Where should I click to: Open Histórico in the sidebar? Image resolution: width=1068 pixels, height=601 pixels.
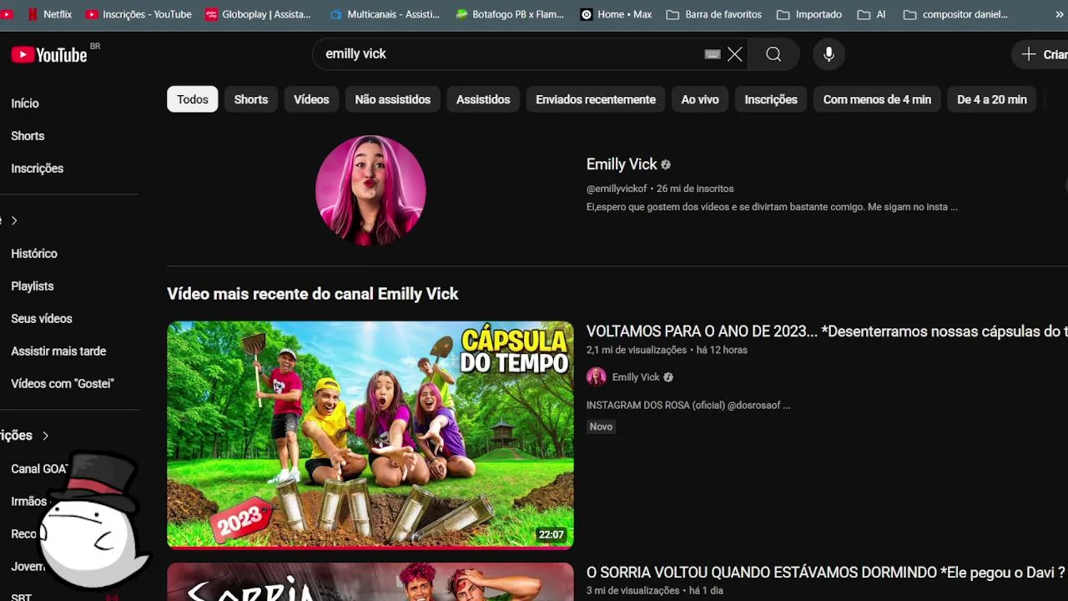coord(34,254)
